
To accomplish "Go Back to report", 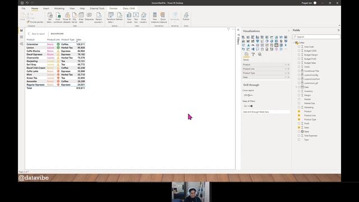I will click(36, 34).
